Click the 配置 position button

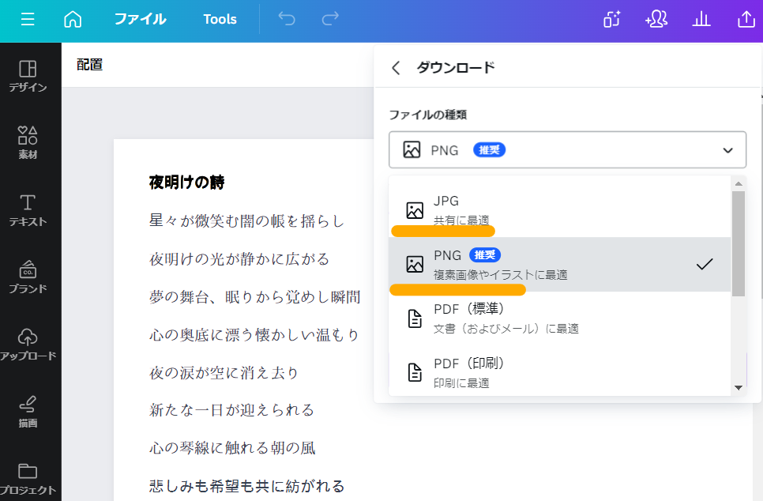click(89, 65)
